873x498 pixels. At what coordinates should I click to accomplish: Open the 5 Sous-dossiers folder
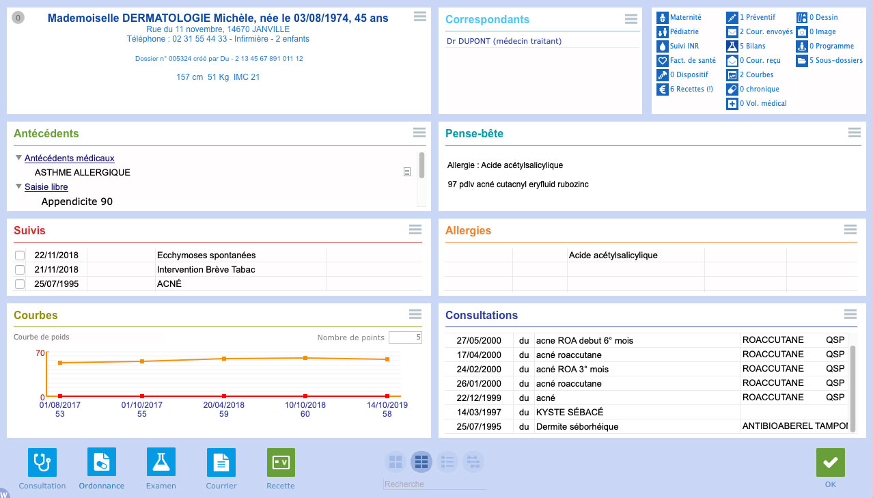pyautogui.click(x=802, y=61)
